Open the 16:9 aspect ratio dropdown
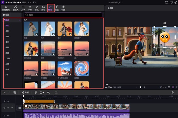This screenshot has height=118, width=178. coord(163,87)
